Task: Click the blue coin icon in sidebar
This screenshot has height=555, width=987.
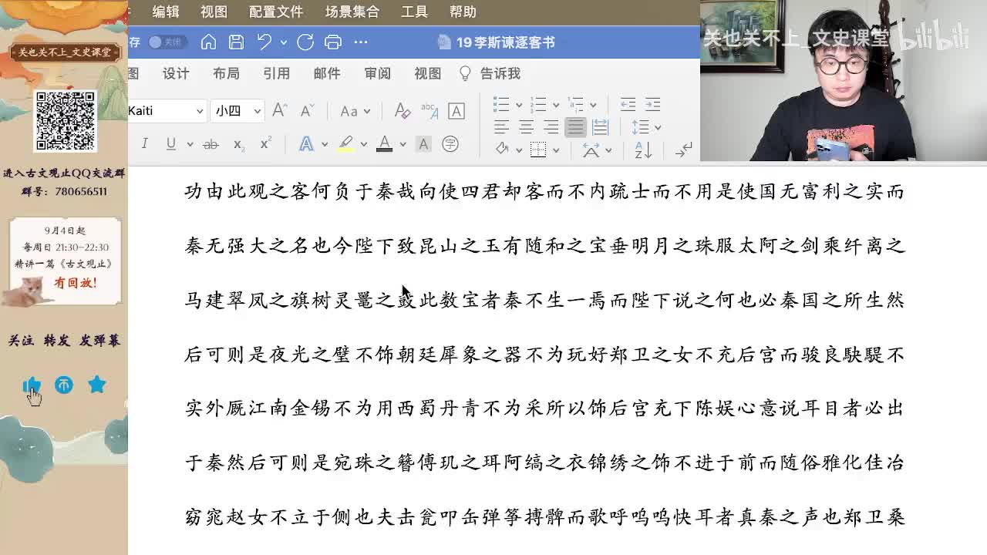Action: click(x=64, y=385)
